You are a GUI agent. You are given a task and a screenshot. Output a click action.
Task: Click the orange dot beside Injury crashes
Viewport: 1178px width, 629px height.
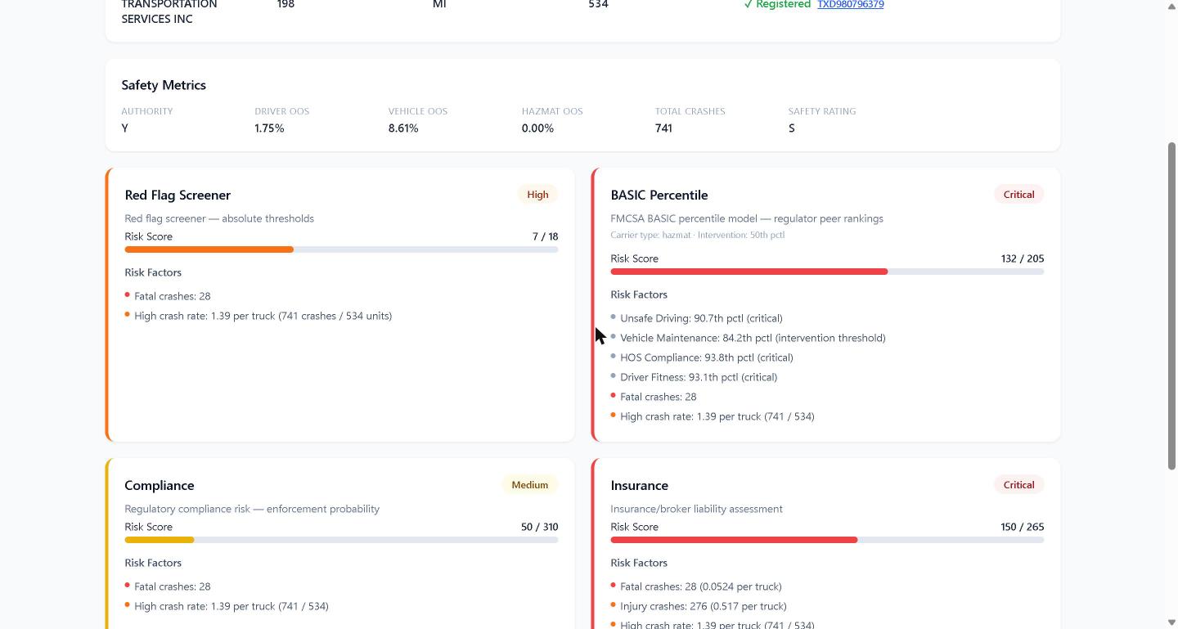[614, 604]
